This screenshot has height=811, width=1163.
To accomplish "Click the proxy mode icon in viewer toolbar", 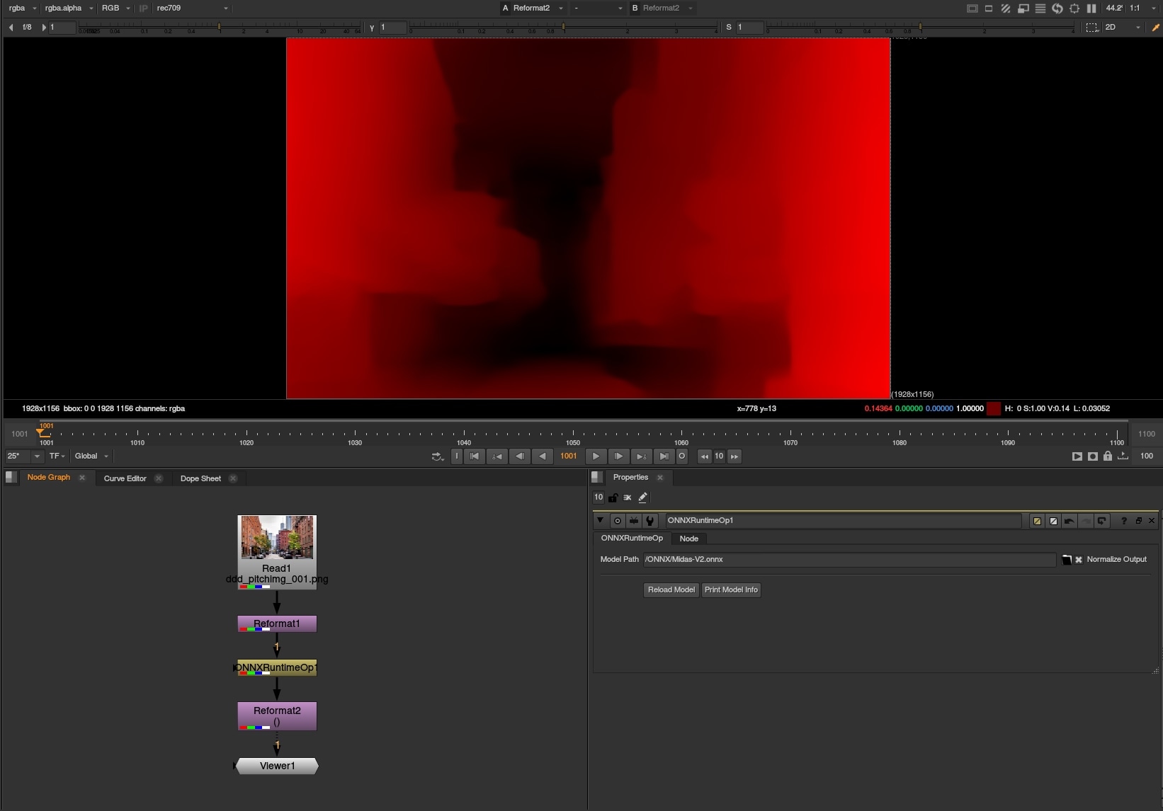I will (x=1023, y=8).
